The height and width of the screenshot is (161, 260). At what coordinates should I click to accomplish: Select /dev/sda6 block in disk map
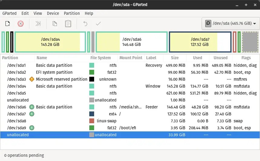(x=132, y=42)
